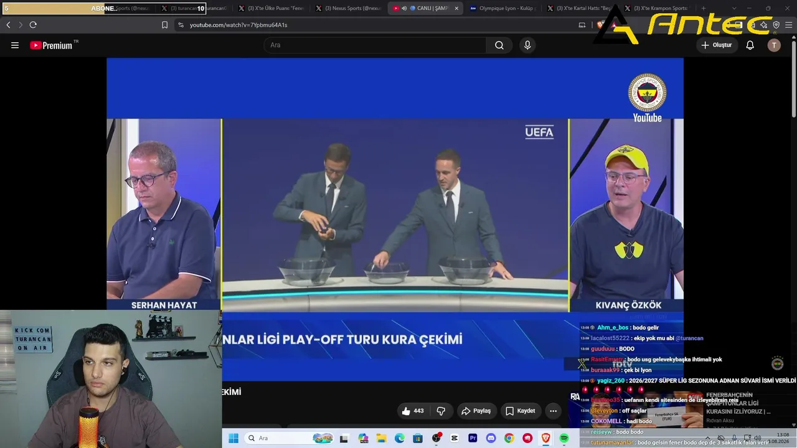This screenshot has width=797, height=448.
Task: Switch to the "X'te Ülke Puanı" tab
Action: point(271,8)
